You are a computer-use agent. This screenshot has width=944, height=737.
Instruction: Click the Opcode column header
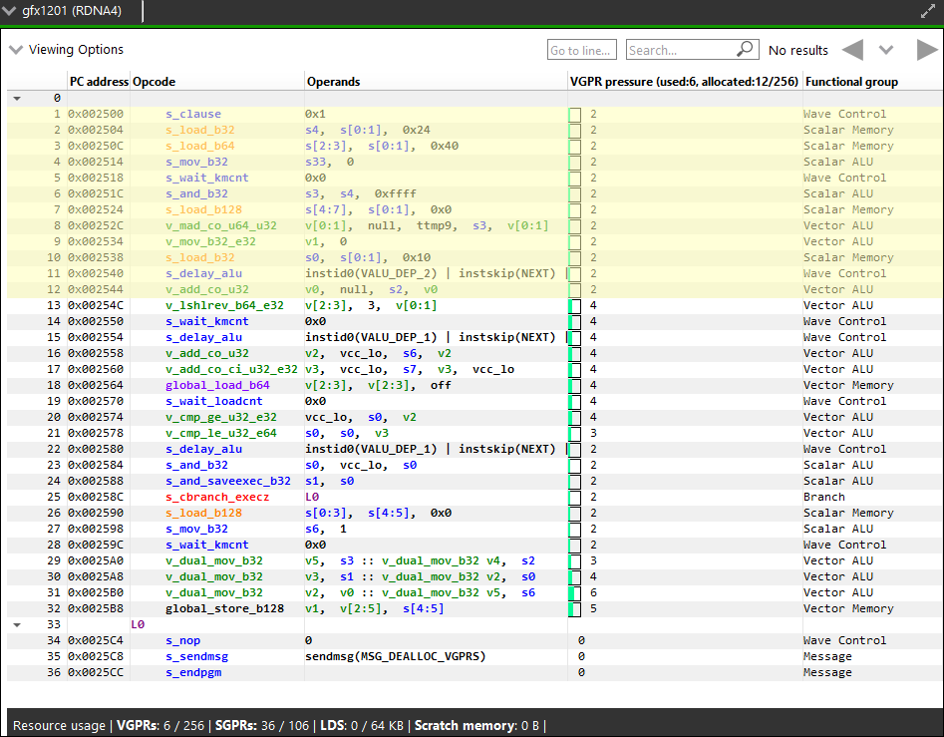(x=154, y=82)
